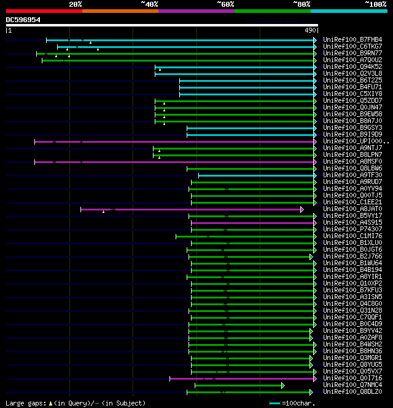Image resolution: width=393 pixels, height=408 pixels.
Task: Click the UniRef100_P74307 label
Action: click(x=352, y=229)
